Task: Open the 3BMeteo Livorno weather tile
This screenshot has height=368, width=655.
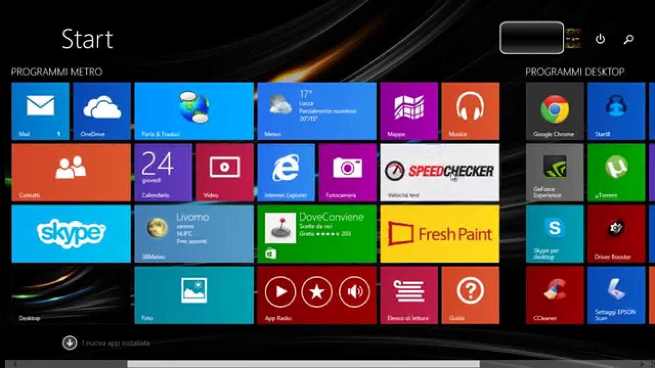Action: [194, 234]
